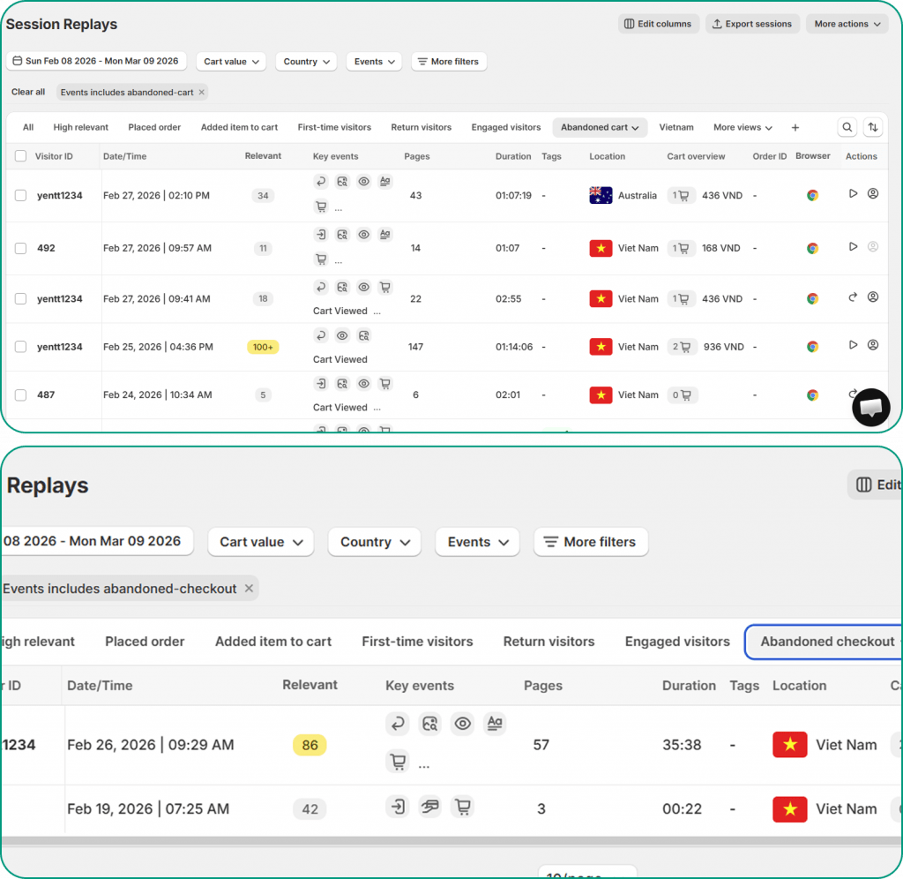The width and height of the screenshot is (903, 879).
Task: Click the Clear all filters link
Action: tap(28, 92)
